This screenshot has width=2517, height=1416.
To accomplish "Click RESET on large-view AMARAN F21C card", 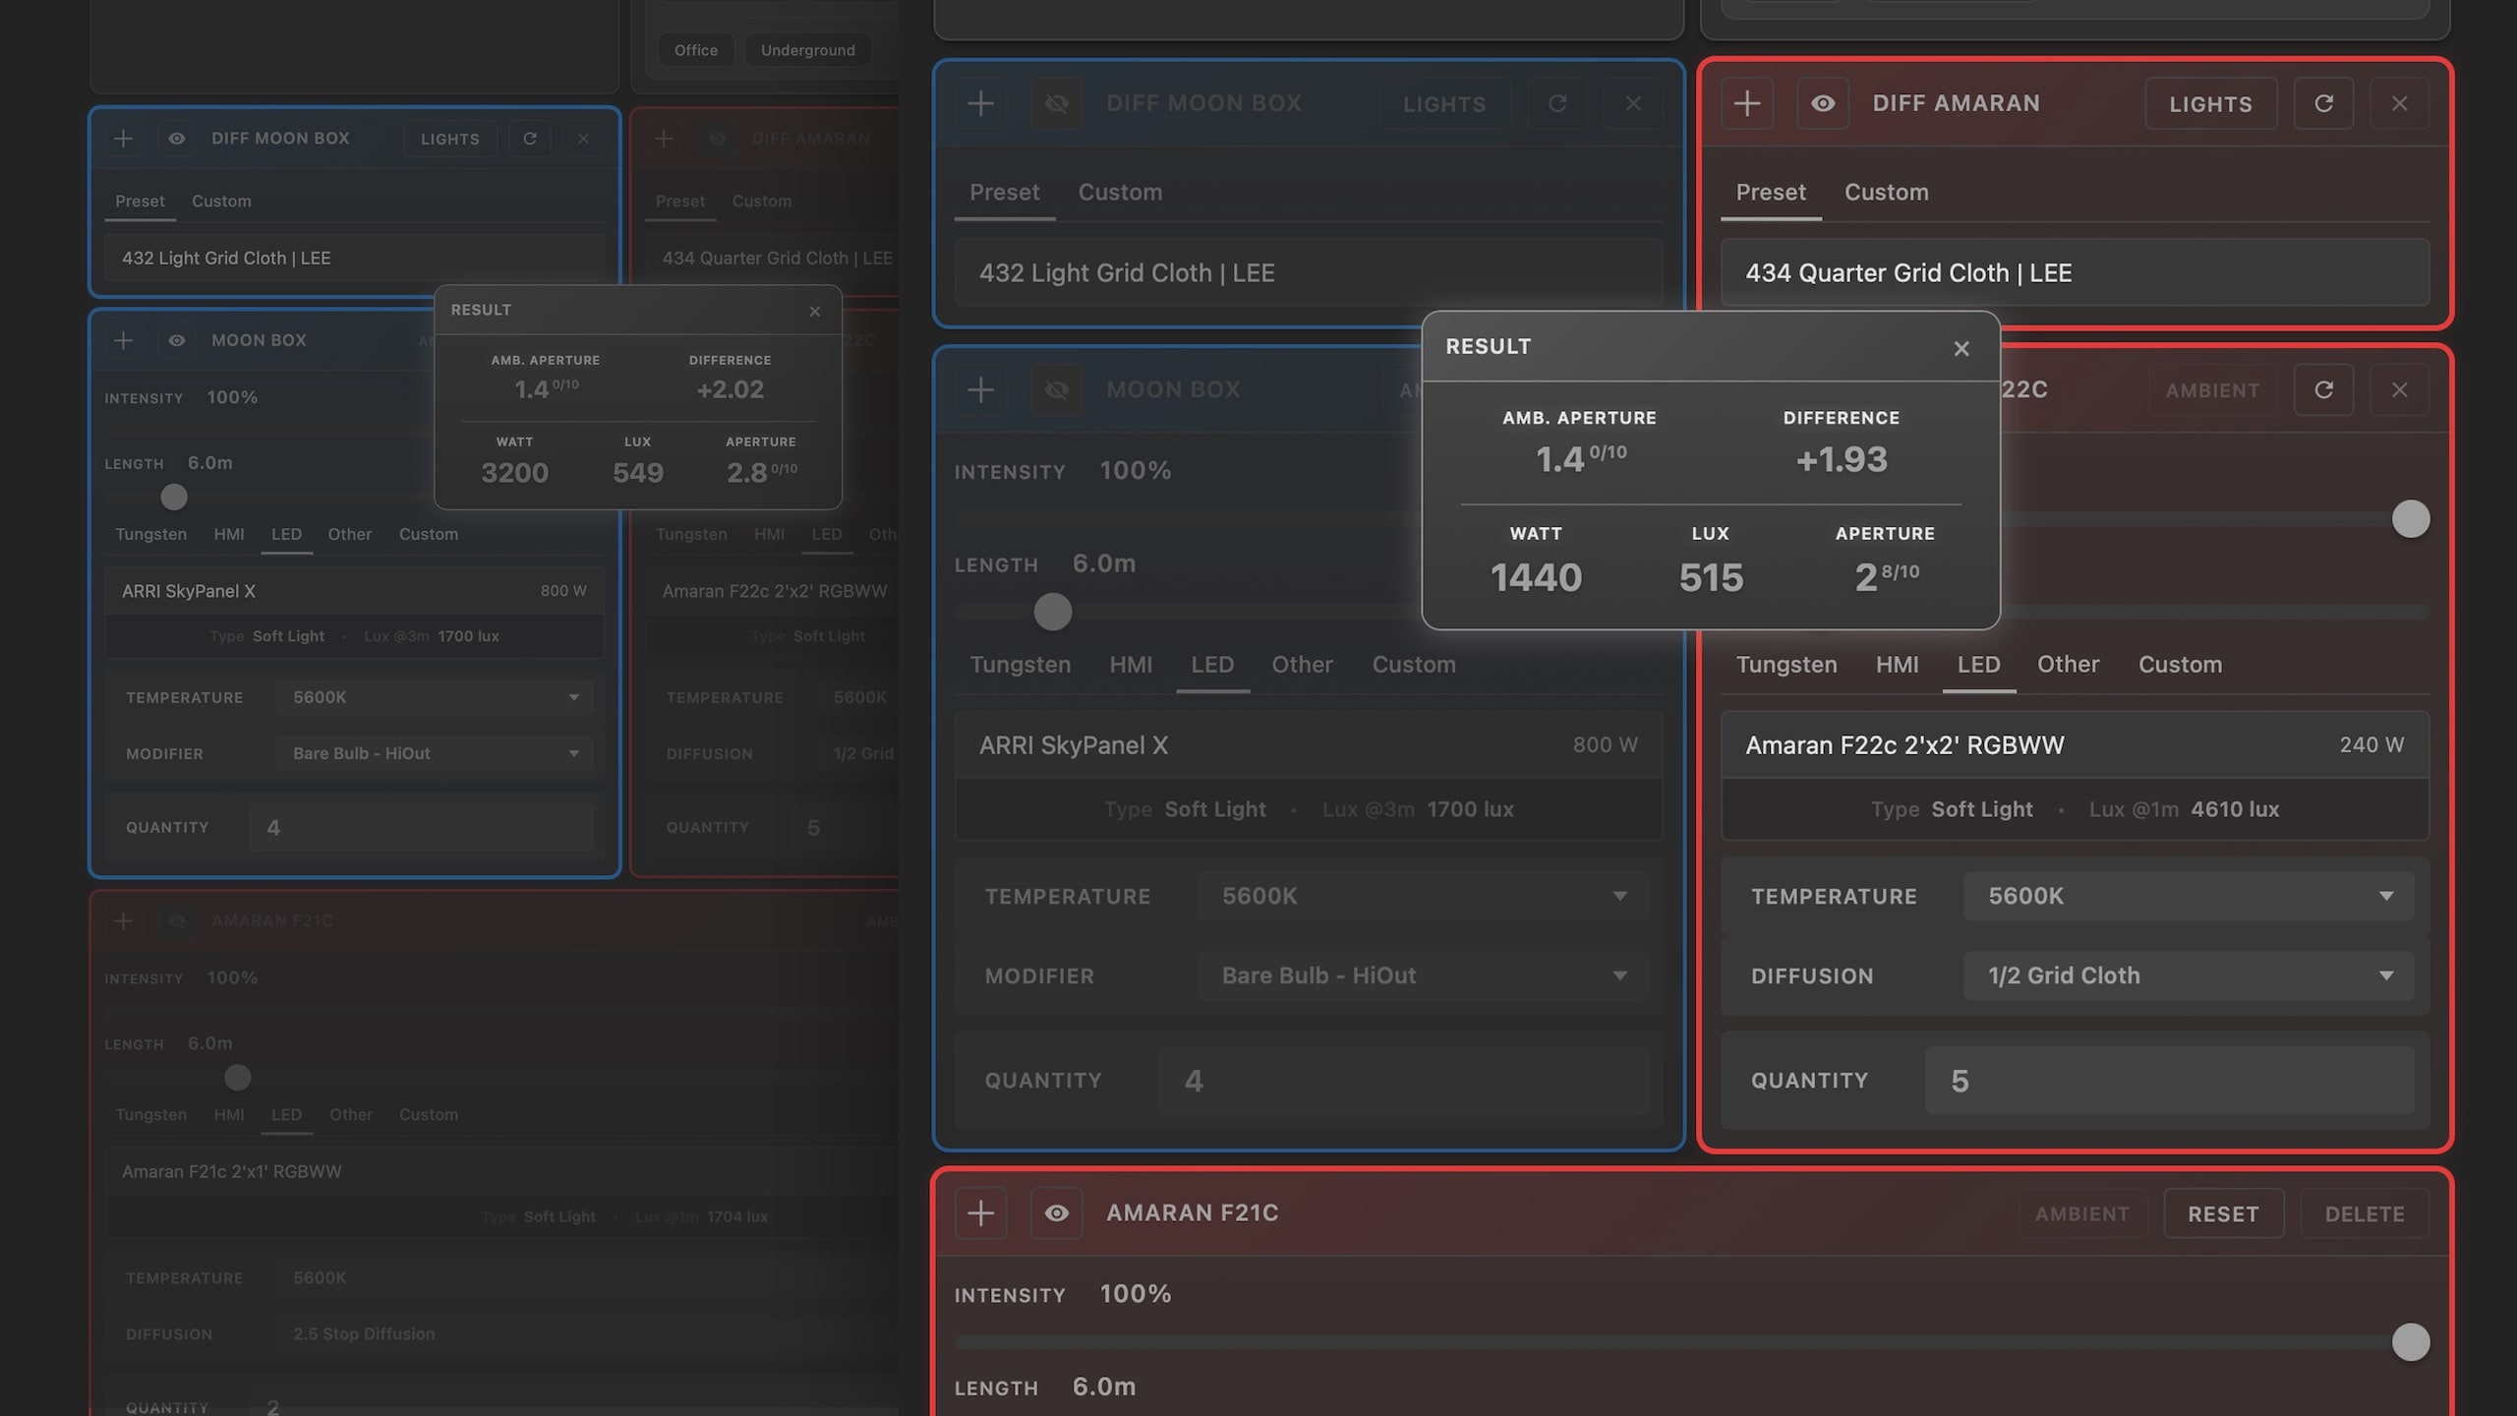I will [x=2223, y=1213].
